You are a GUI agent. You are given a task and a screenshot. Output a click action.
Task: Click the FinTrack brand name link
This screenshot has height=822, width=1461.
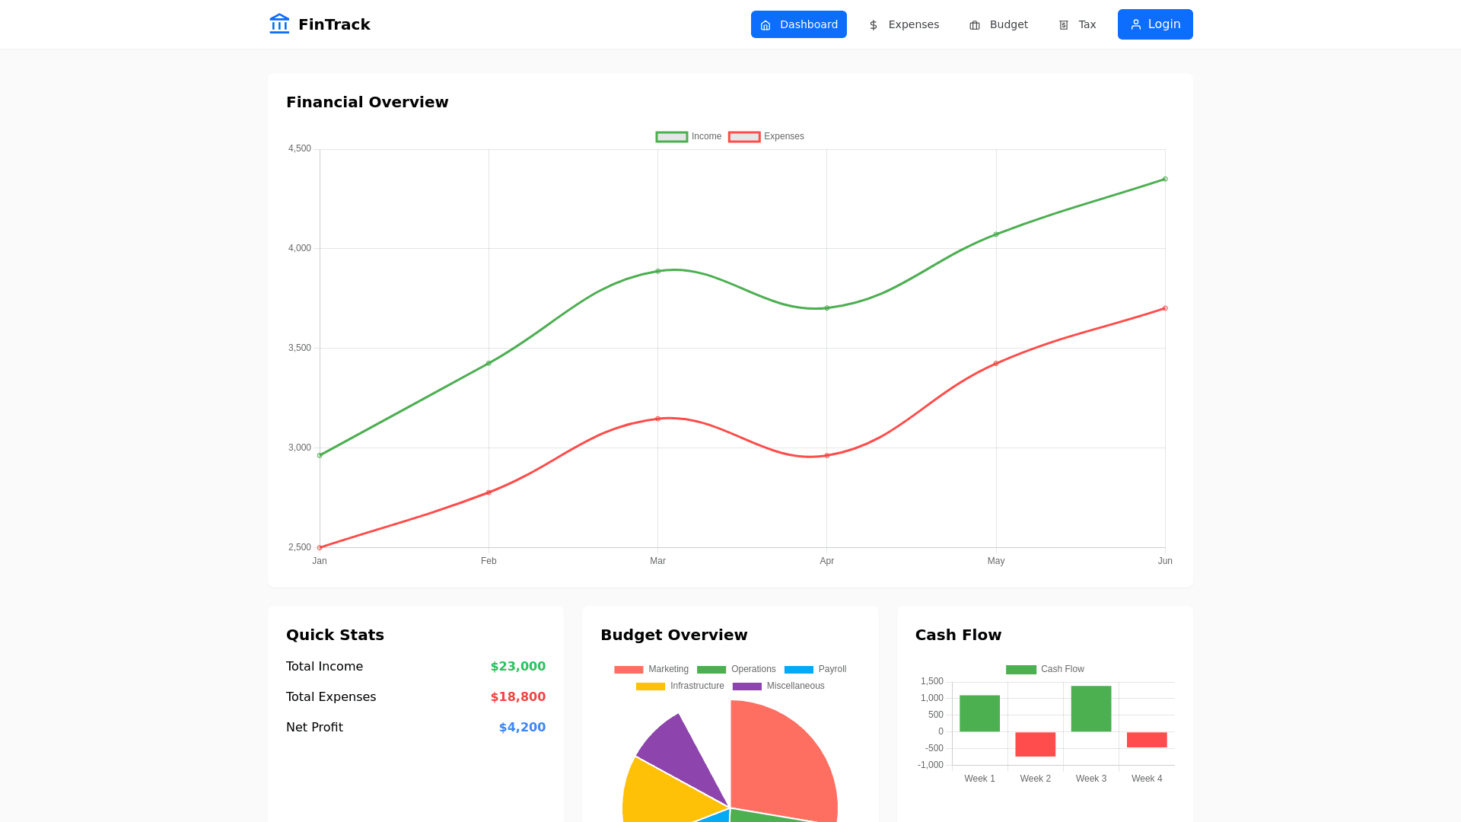[334, 24]
